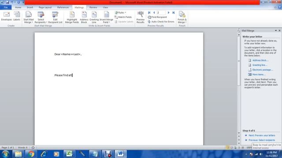Screen dimensions: 282x158
Task: Open Word Help icon
Action: (x=279, y=7)
